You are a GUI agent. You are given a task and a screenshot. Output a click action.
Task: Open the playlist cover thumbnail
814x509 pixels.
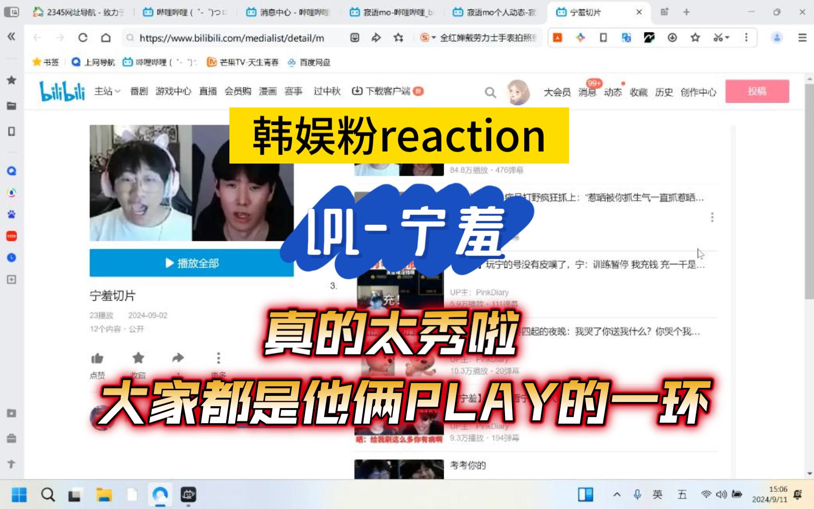[x=192, y=183]
